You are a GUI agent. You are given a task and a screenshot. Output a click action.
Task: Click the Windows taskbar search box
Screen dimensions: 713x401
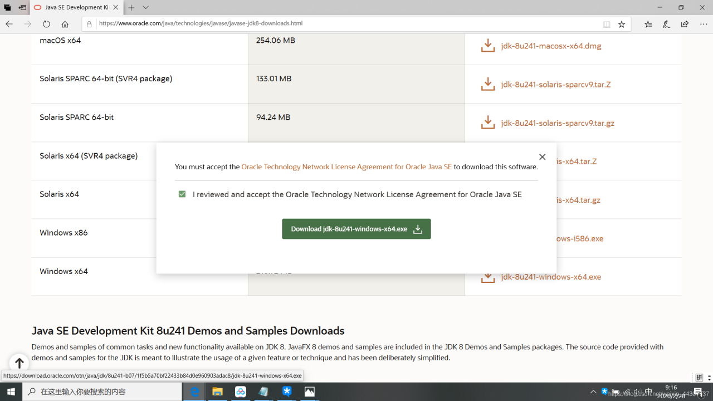(102, 392)
